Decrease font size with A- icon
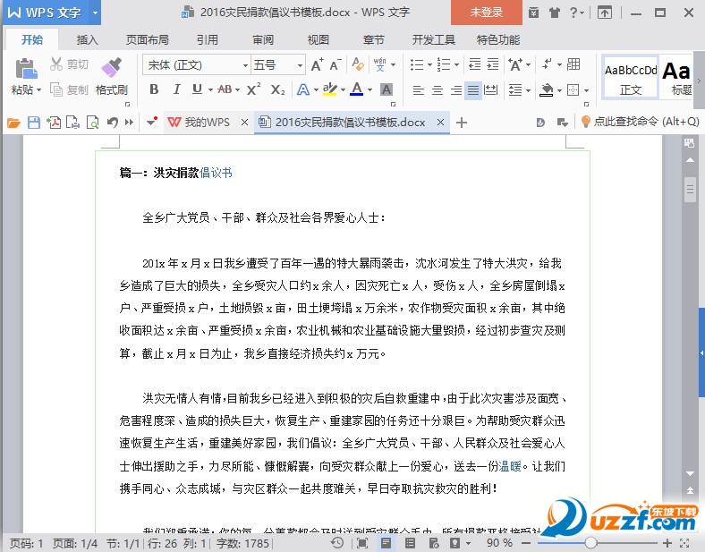705x552 pixels. click(335, 64)
